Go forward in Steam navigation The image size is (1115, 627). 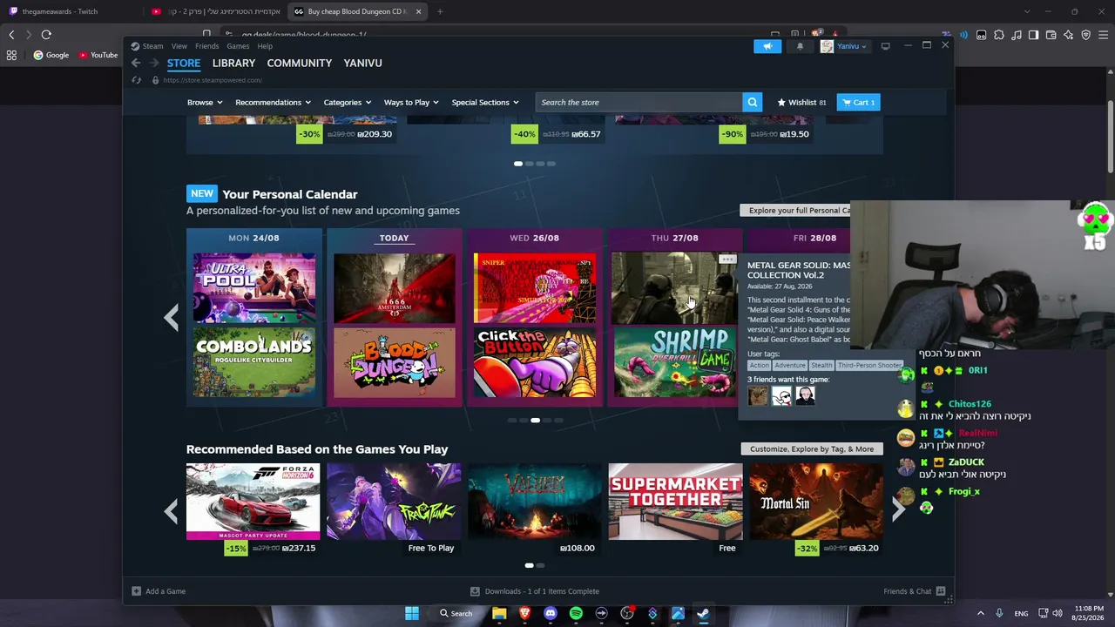click(154, 63)
